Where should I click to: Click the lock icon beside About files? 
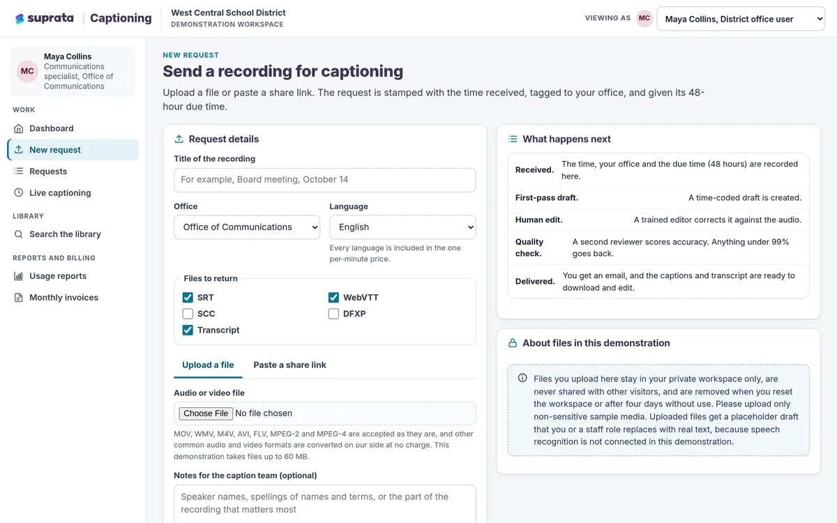513,343
